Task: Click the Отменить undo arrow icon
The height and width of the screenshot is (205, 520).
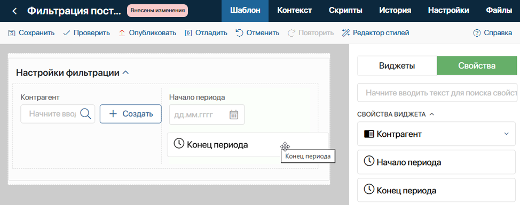Action: tap(239, 32)
